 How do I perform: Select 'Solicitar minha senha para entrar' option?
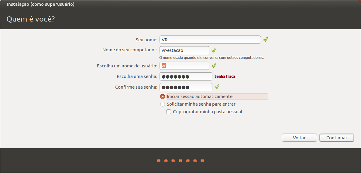pyautogui.click(x=163, y=104)
